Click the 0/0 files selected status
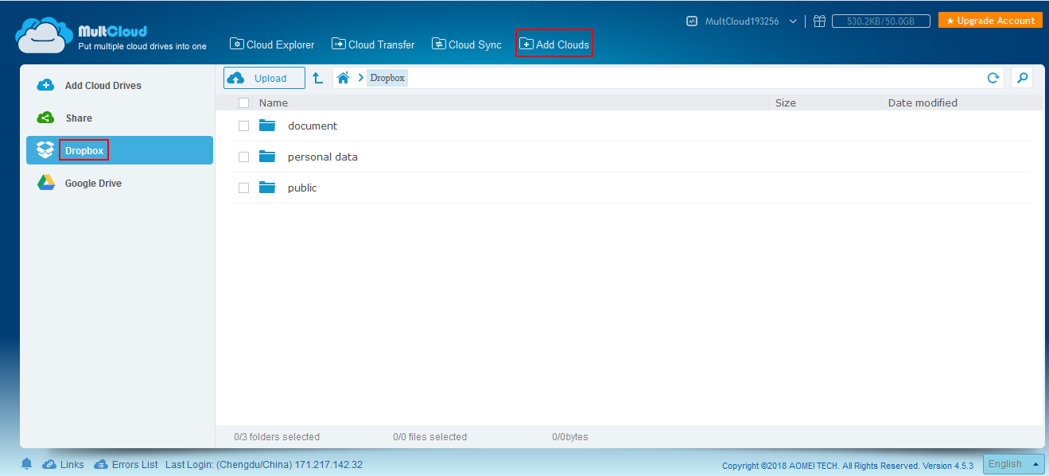The width and height of the screenshot is (1049, 476). pos(429,436)
